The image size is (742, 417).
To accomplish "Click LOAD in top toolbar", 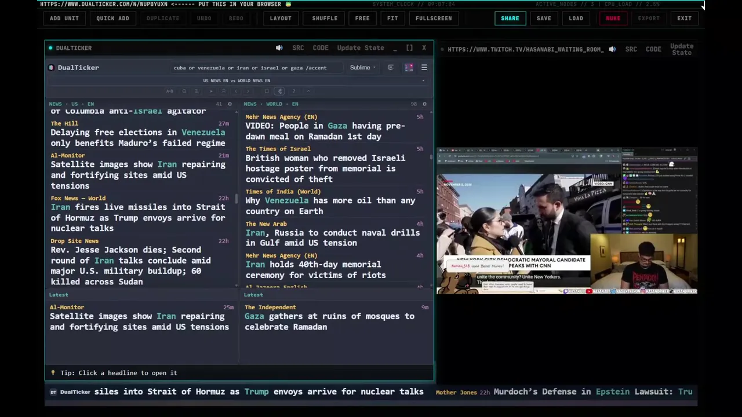I will click(576, 19).
